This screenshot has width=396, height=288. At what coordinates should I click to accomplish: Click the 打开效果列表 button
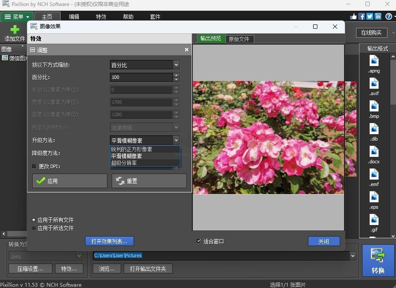click(110, 241)
